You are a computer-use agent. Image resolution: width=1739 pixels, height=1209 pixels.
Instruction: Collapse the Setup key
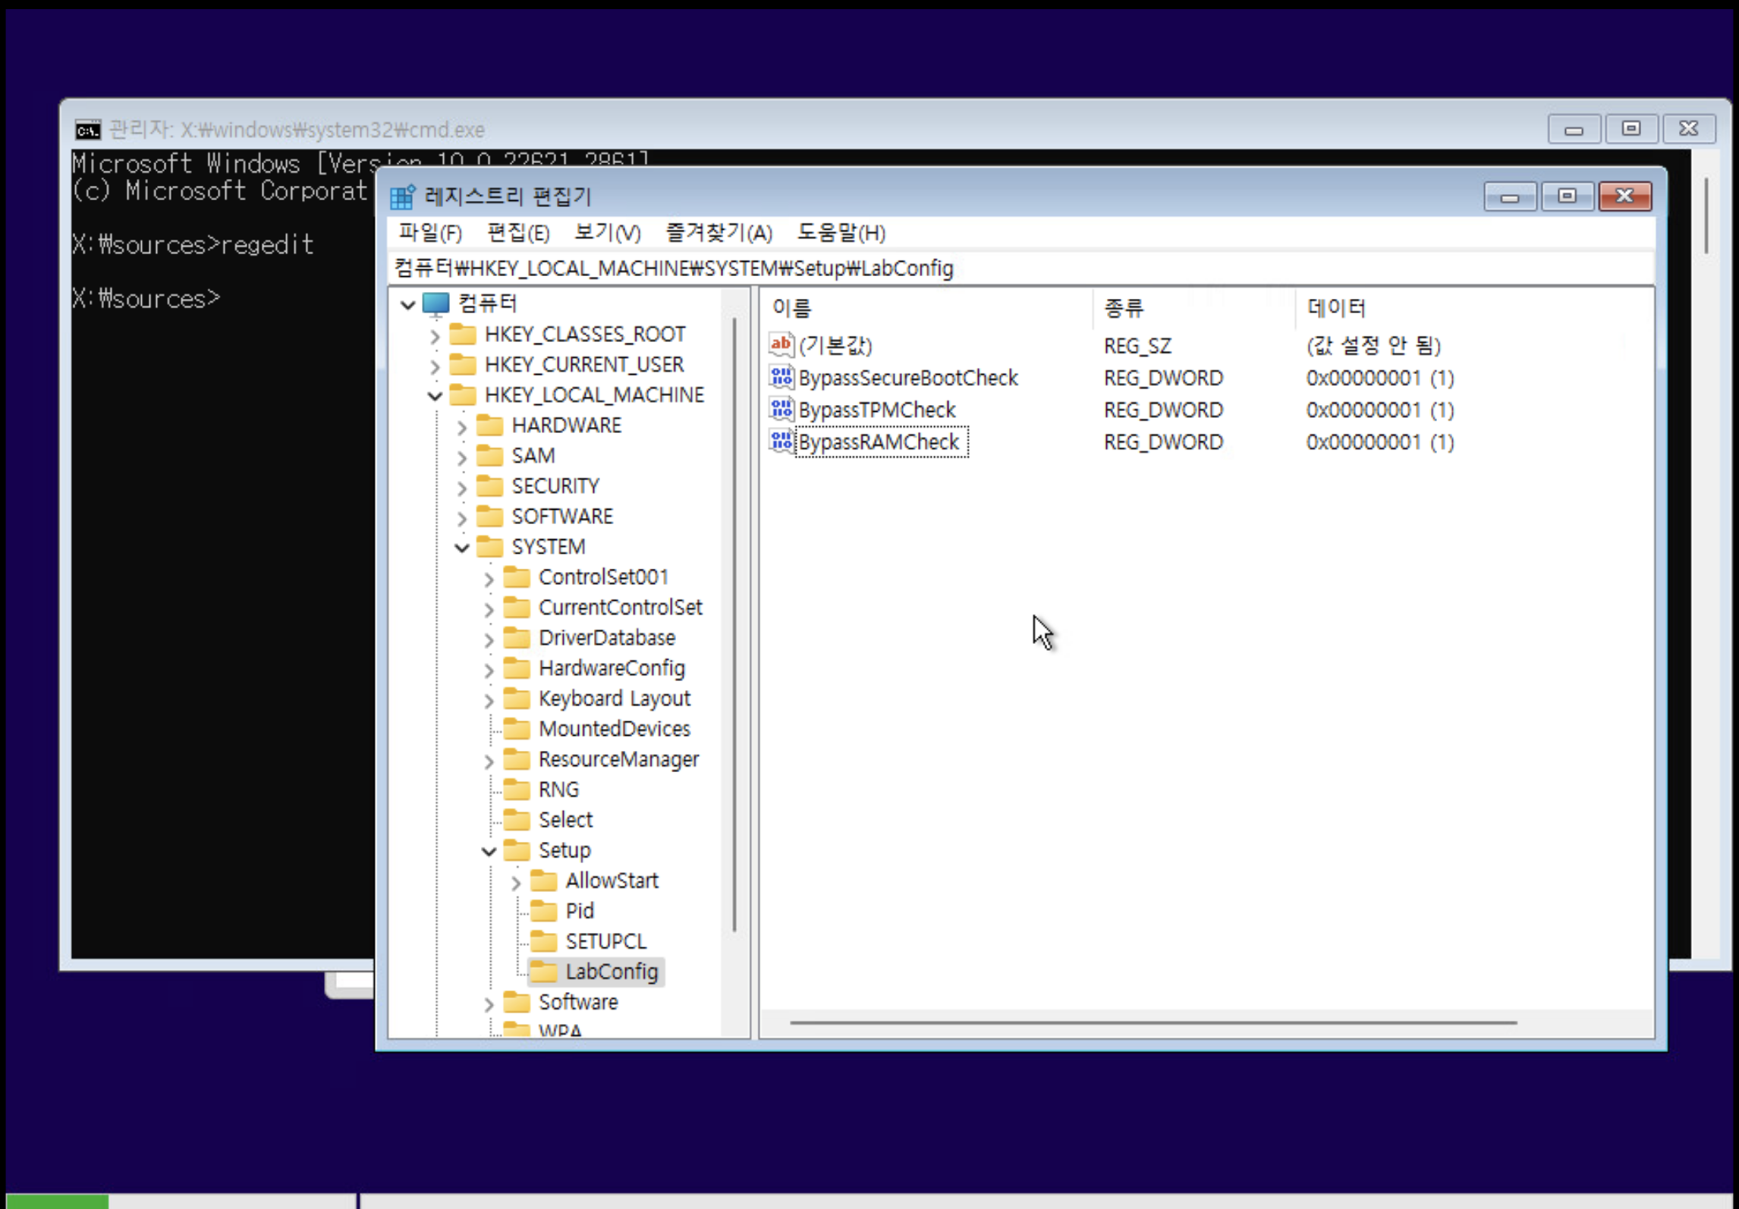(489, 851)
